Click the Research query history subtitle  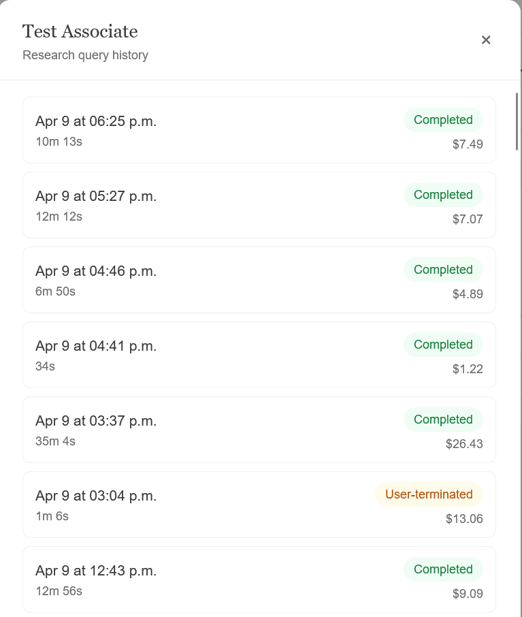85,55
